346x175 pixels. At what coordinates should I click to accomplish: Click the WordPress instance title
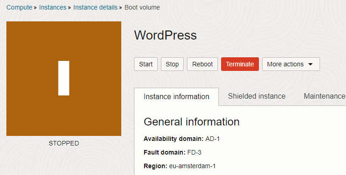pyautogui.click(x=165, y=35)
